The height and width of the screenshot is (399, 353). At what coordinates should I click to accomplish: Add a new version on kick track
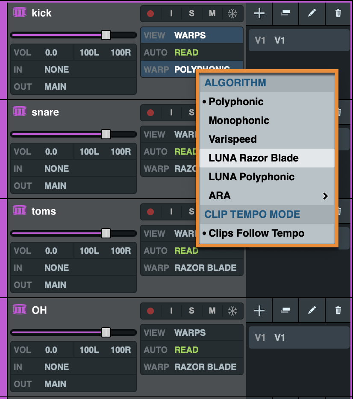259,13
